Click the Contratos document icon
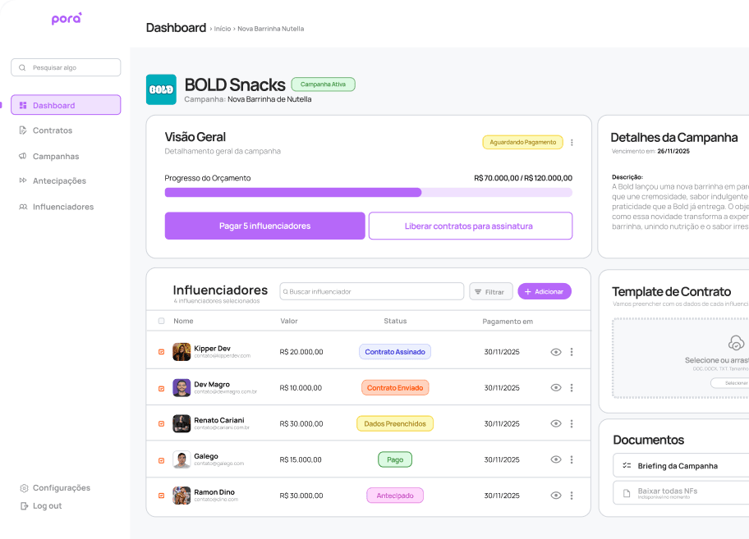This screenshot has width=749, height=539. 23,130
